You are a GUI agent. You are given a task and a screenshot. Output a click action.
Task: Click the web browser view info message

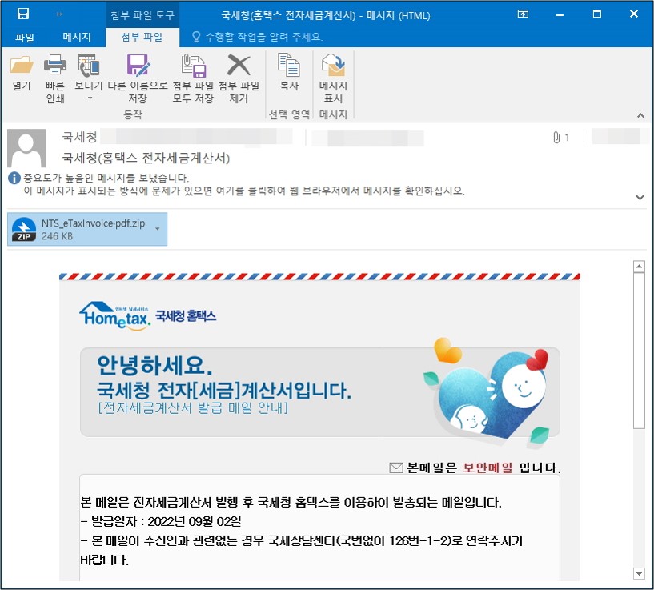click(x=244, y=191)
